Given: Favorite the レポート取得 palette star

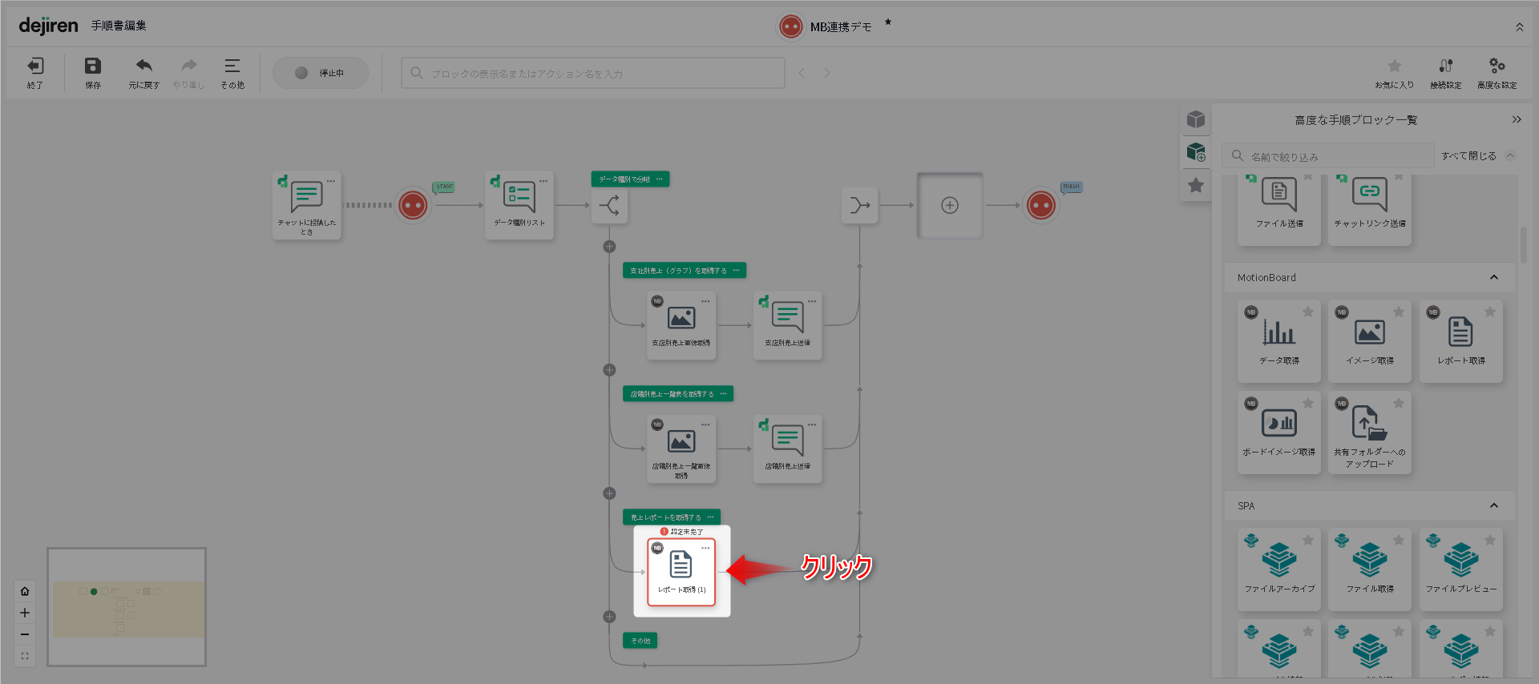Looking at the screenshot, I should [1490, 312].
